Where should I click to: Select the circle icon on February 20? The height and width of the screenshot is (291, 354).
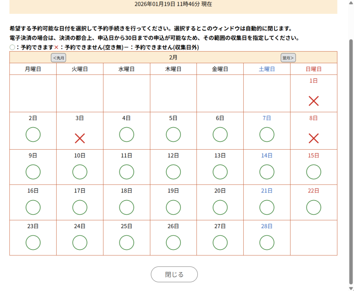click(x=220, y=207)
